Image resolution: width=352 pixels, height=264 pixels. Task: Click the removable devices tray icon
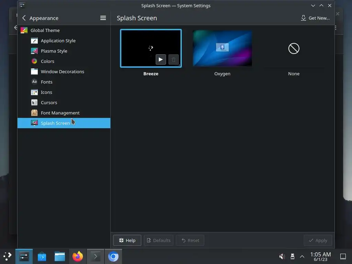tap(292, 256)
